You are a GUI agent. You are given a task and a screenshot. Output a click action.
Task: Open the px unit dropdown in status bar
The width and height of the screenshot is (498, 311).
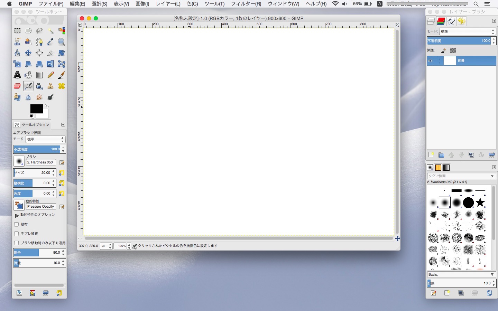pos(106,246)
